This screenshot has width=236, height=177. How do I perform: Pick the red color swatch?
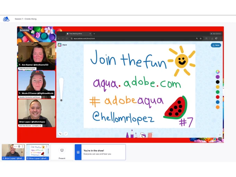[218, 97]
